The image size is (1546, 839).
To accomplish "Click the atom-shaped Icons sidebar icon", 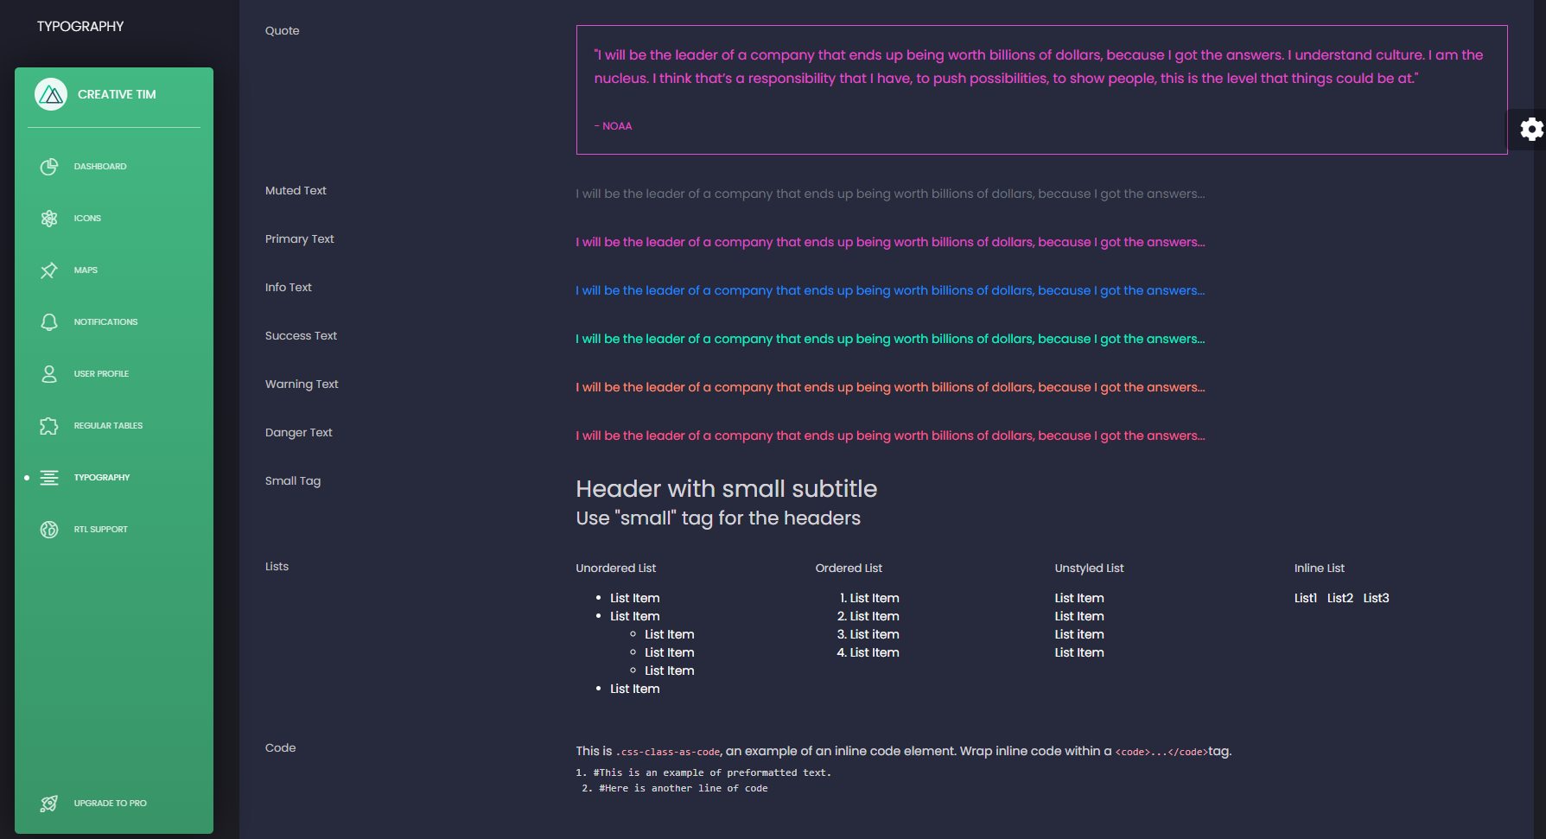I will click(48, 218).
